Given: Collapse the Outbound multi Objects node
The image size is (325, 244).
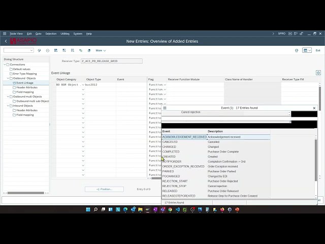Looking at the screenshot, I should (8, 97).
